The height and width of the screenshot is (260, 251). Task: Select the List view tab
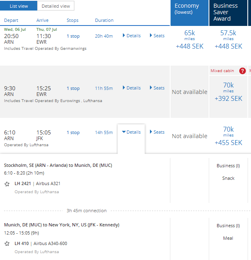[x=19, y=6]
